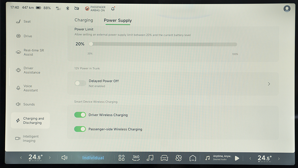Screen dimensions: 298x168
Task: Disable Passenger-side Wireless Charging
Action: pos(80,129)
